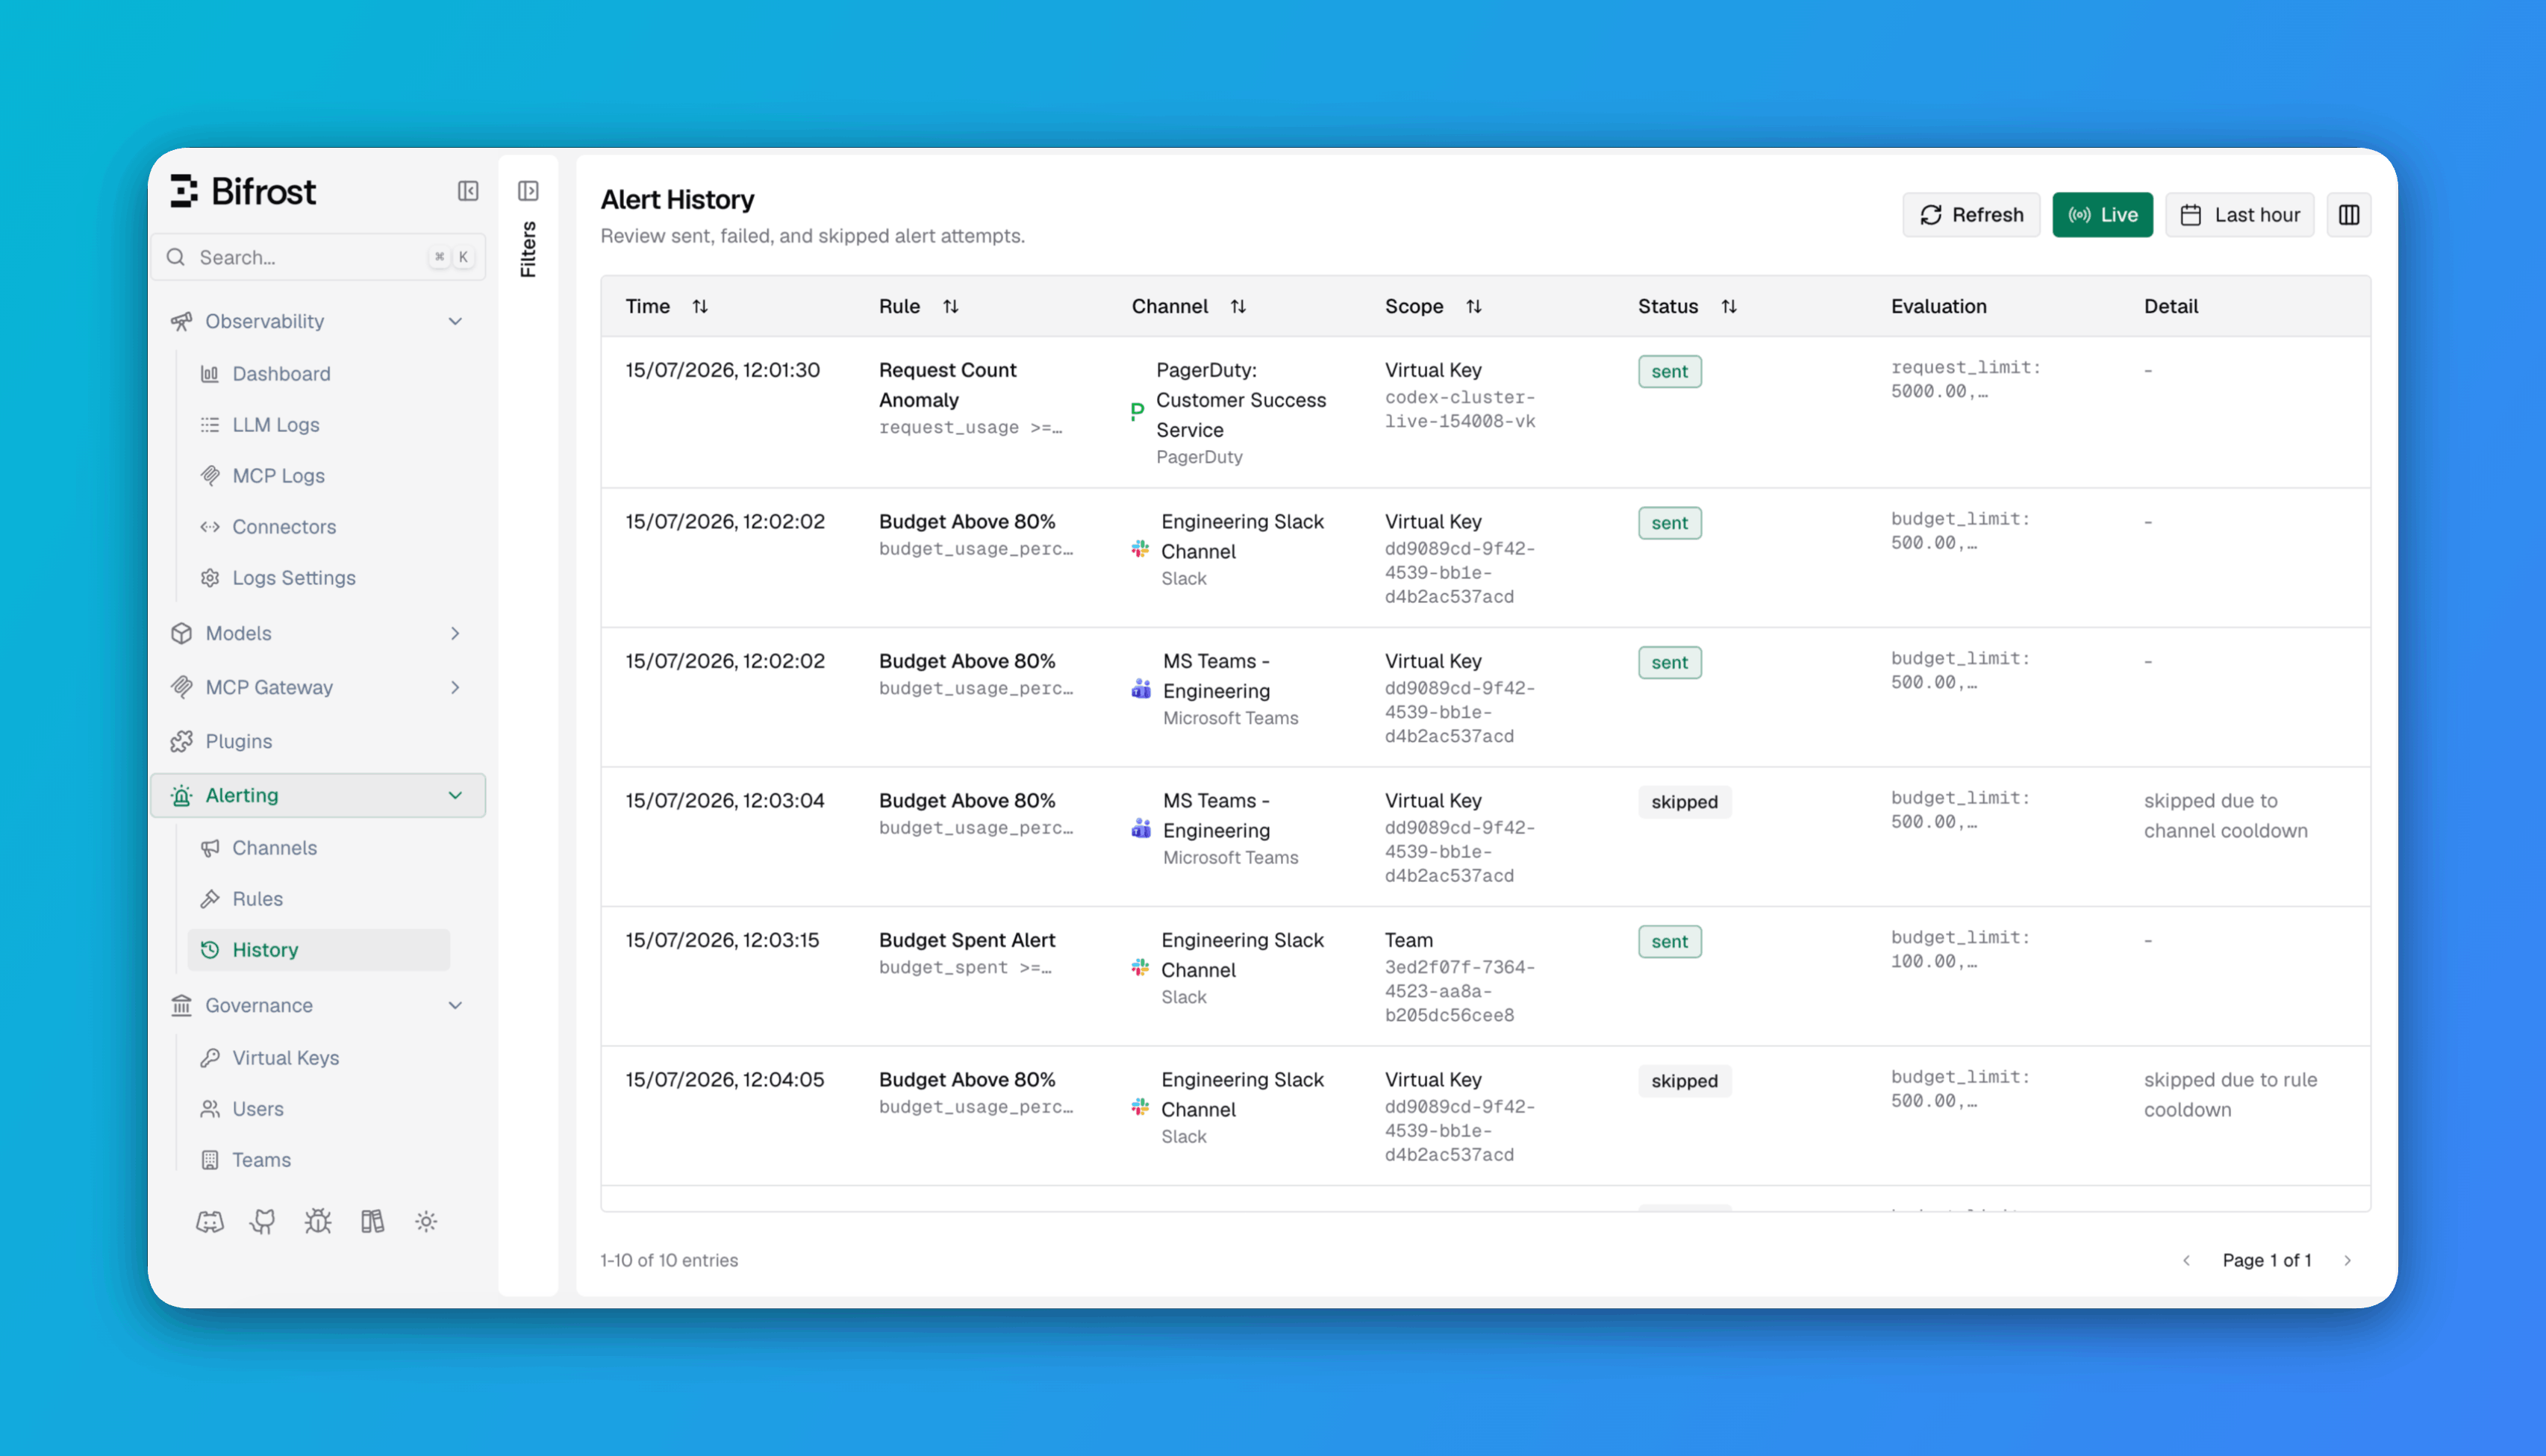Click the Alert History heading
Screen dimensions: 2546x1456
point(677,200)
